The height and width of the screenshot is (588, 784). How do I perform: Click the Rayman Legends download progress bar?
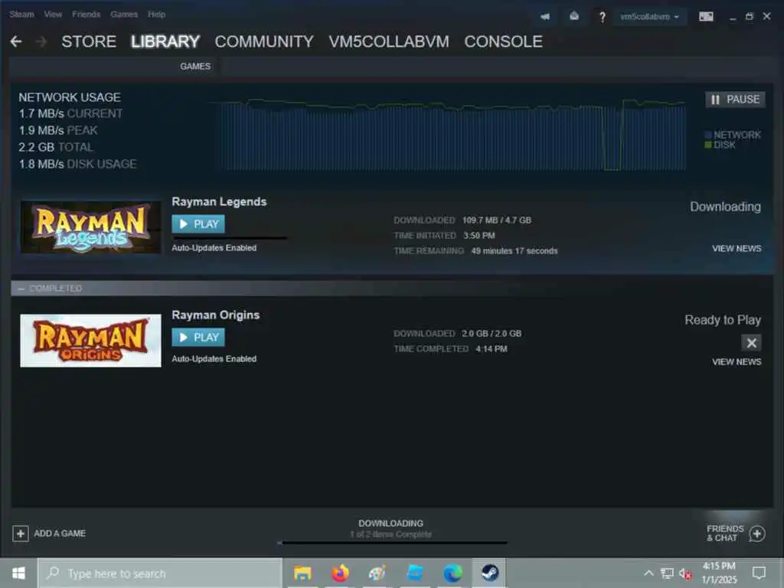tap(230, 238)
